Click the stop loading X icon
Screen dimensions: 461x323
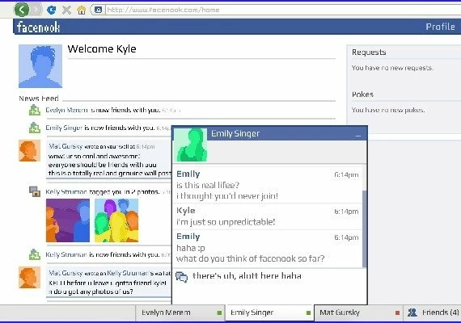pos(67,10)
